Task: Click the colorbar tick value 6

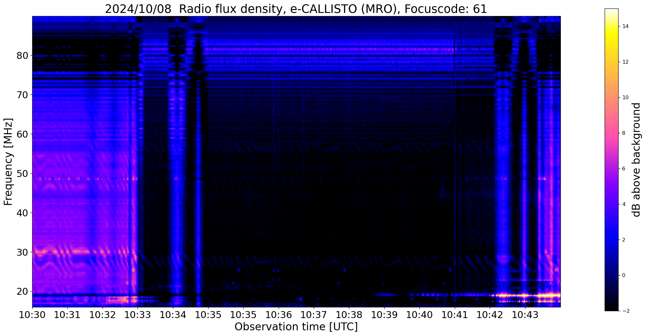Action: [x=623, y=169]
